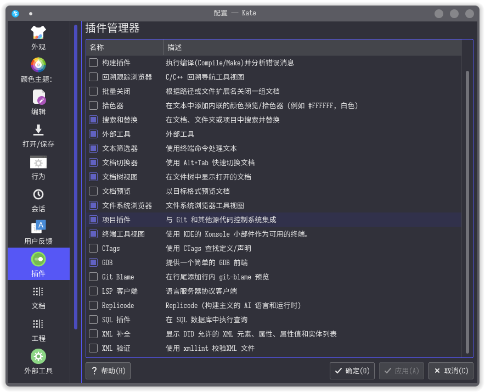The image size is (485, 392).
Task: Open the 会话 session clock icon
Action: click(38, 194)
